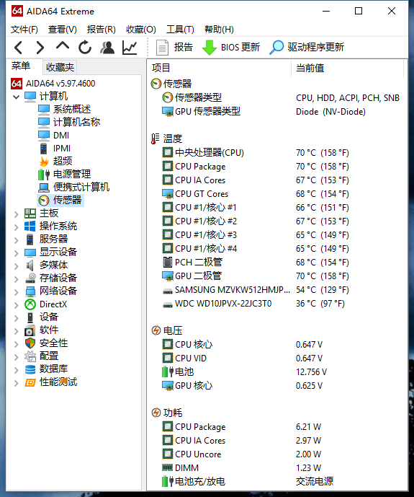Select 超频 in the tree
414x497 pixels.
tap(63, 161)
